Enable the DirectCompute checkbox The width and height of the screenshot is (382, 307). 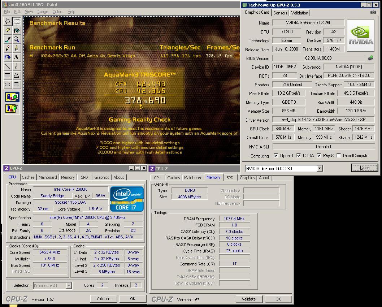pyautogui.click(x=339, y=155)
